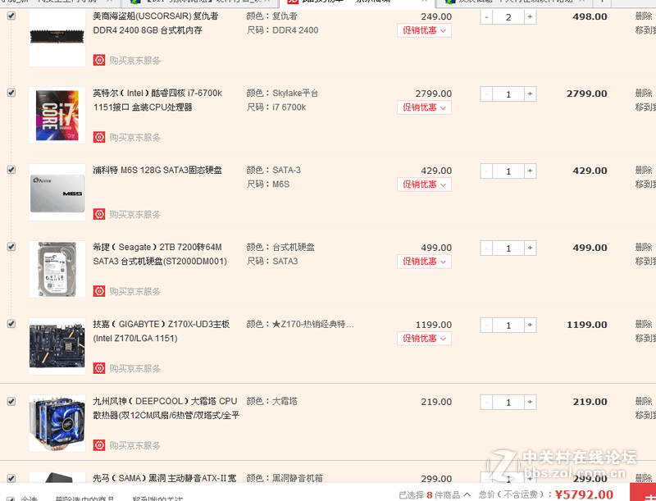The height and width of the screenshot is (501, 656).
Task: Decrease Intel i7-6700k quantity
Action: 486,94
